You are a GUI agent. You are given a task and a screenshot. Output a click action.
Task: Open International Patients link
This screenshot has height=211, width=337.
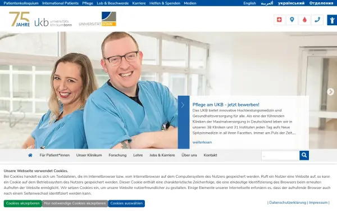coord(60,3)
